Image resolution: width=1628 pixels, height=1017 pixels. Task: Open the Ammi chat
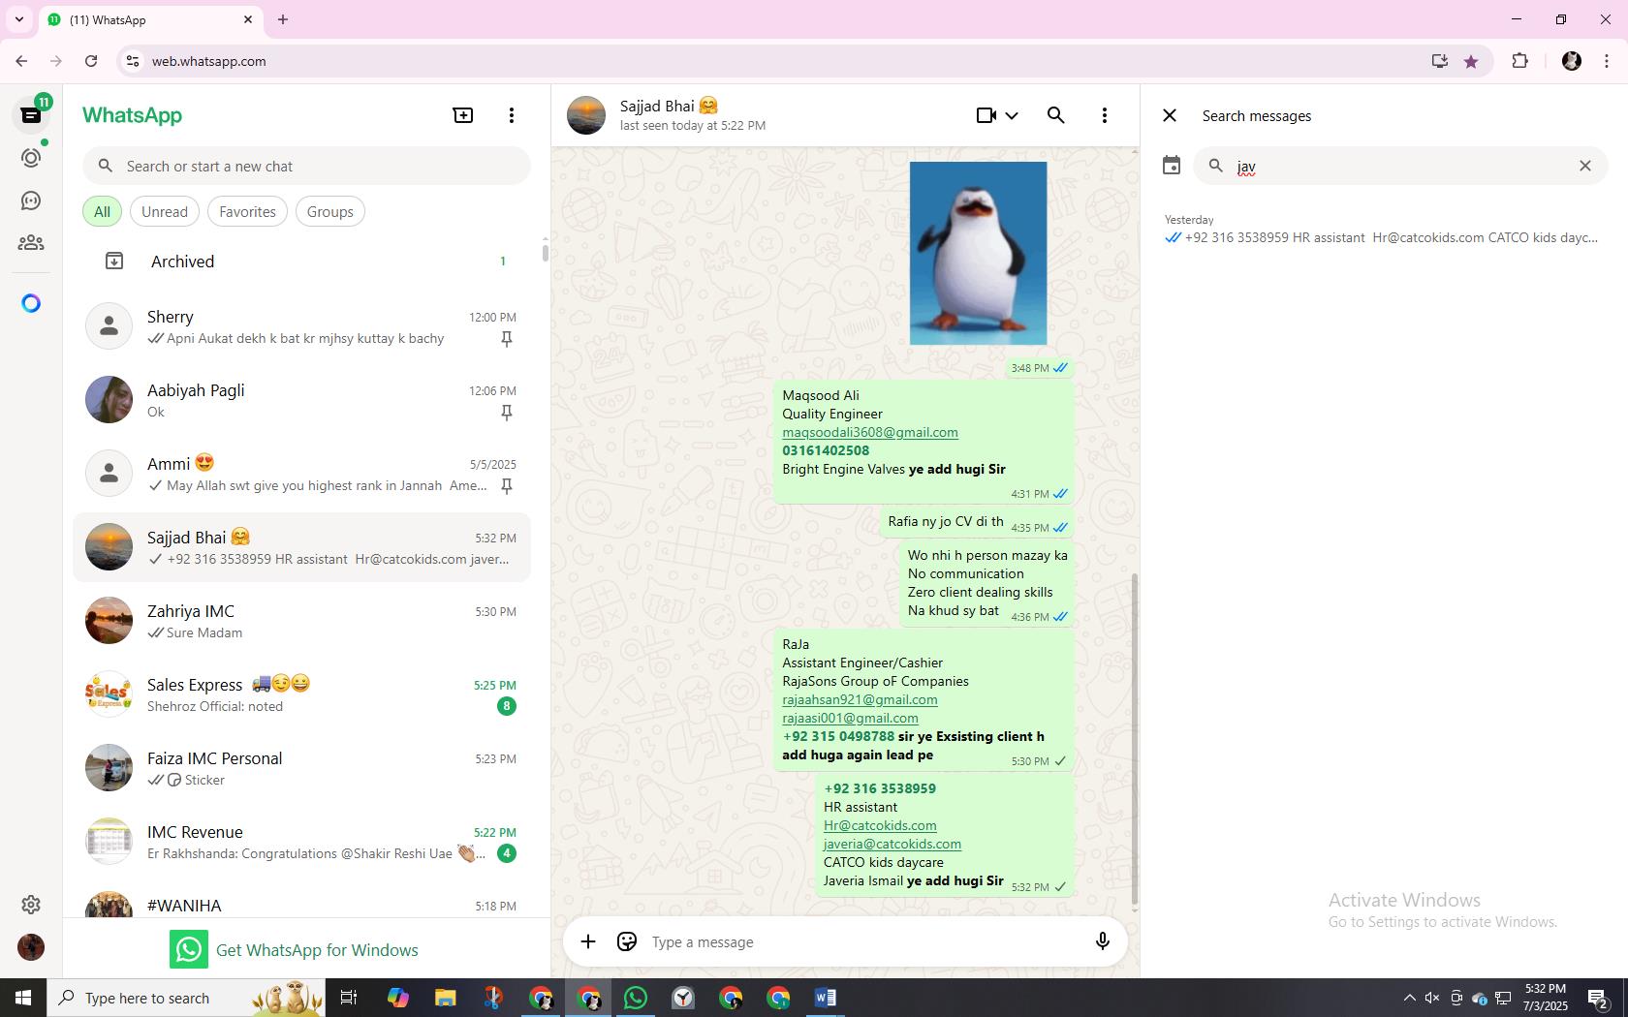pos(302,474)
